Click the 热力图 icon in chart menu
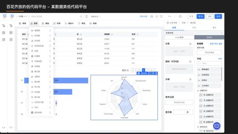The height and width of the screenshot is (134, 238). pos(32,87)
